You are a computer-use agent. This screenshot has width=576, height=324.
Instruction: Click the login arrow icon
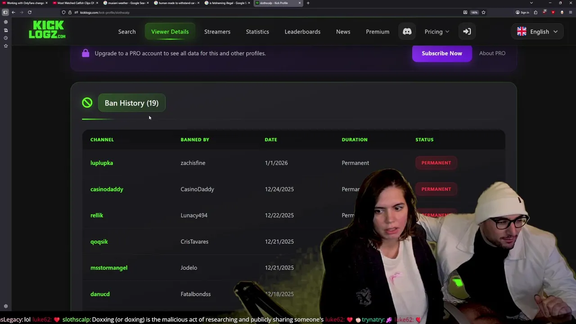(x=467, y=31)
